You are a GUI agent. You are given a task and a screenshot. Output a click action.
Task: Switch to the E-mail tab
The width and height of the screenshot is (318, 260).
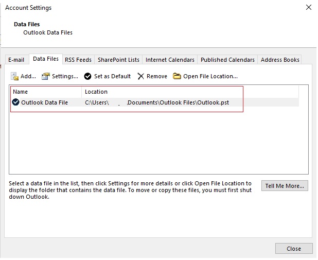[16, 60]
